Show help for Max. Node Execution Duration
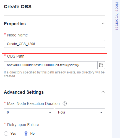 tap(65, 103)
